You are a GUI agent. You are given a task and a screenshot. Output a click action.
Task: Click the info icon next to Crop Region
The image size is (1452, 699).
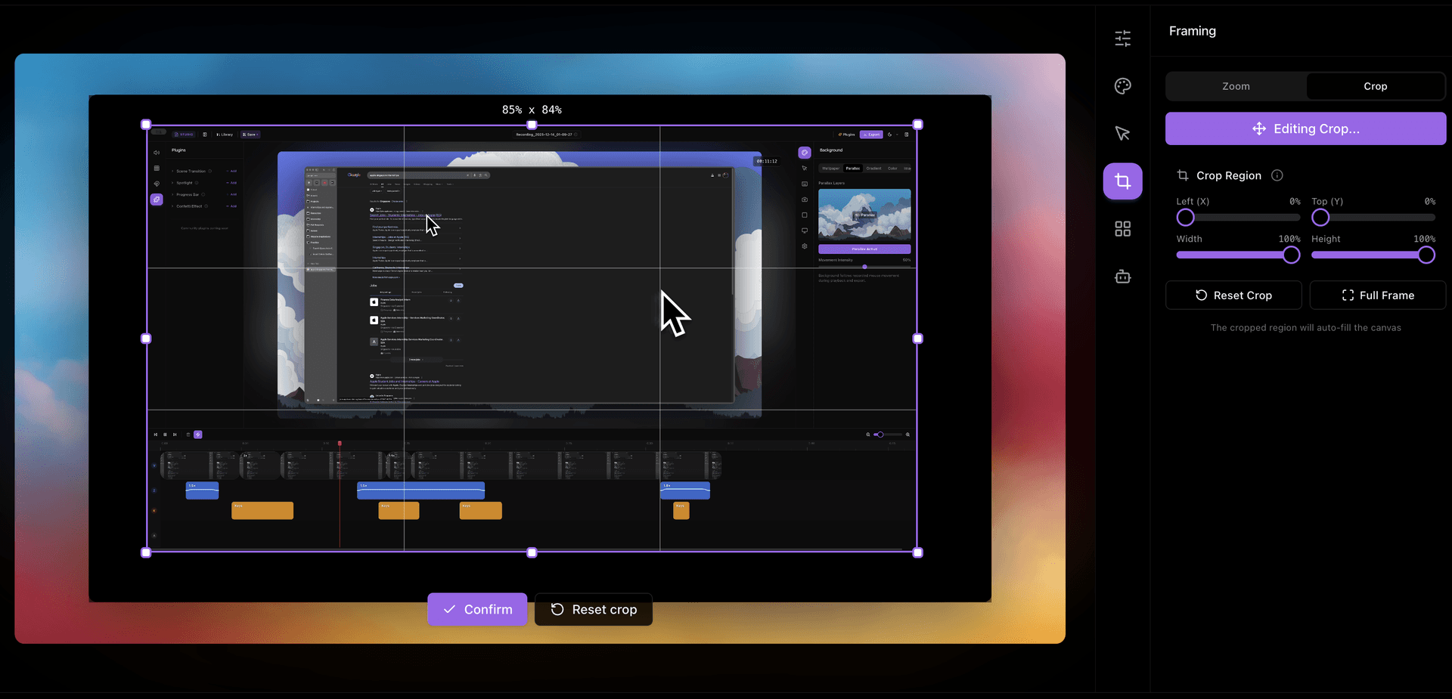pyautogui.click(x=1277, y=175)
